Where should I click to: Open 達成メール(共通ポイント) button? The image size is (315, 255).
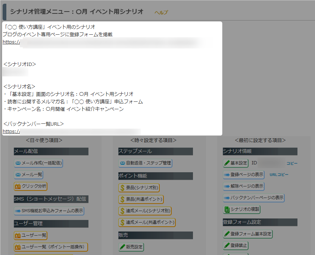[x=147, y=222]
